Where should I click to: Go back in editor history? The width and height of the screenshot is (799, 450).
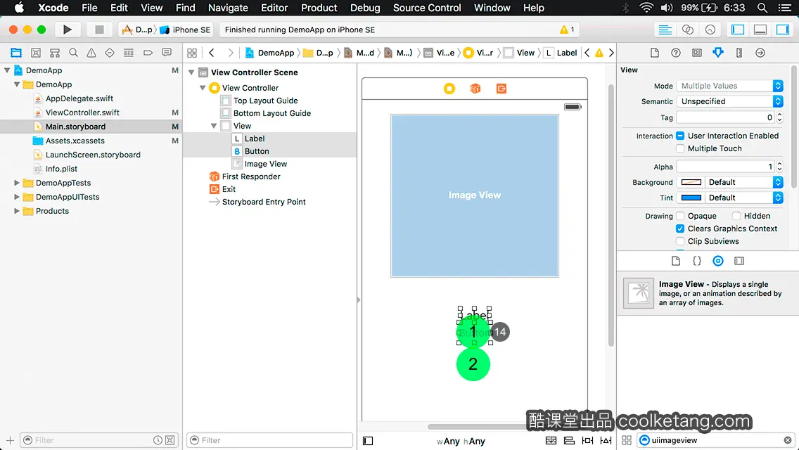click(x=212, y=53)
